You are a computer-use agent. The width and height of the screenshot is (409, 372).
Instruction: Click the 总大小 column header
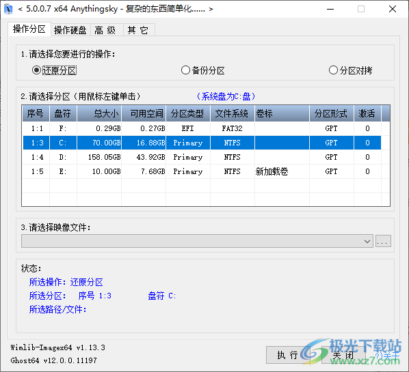[99, 113]
